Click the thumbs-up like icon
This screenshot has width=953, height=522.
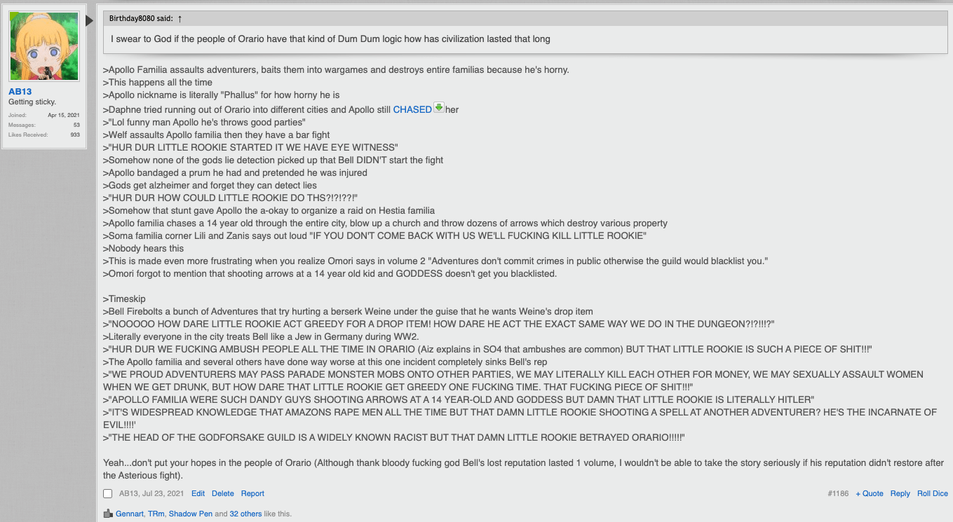point(108,514)
